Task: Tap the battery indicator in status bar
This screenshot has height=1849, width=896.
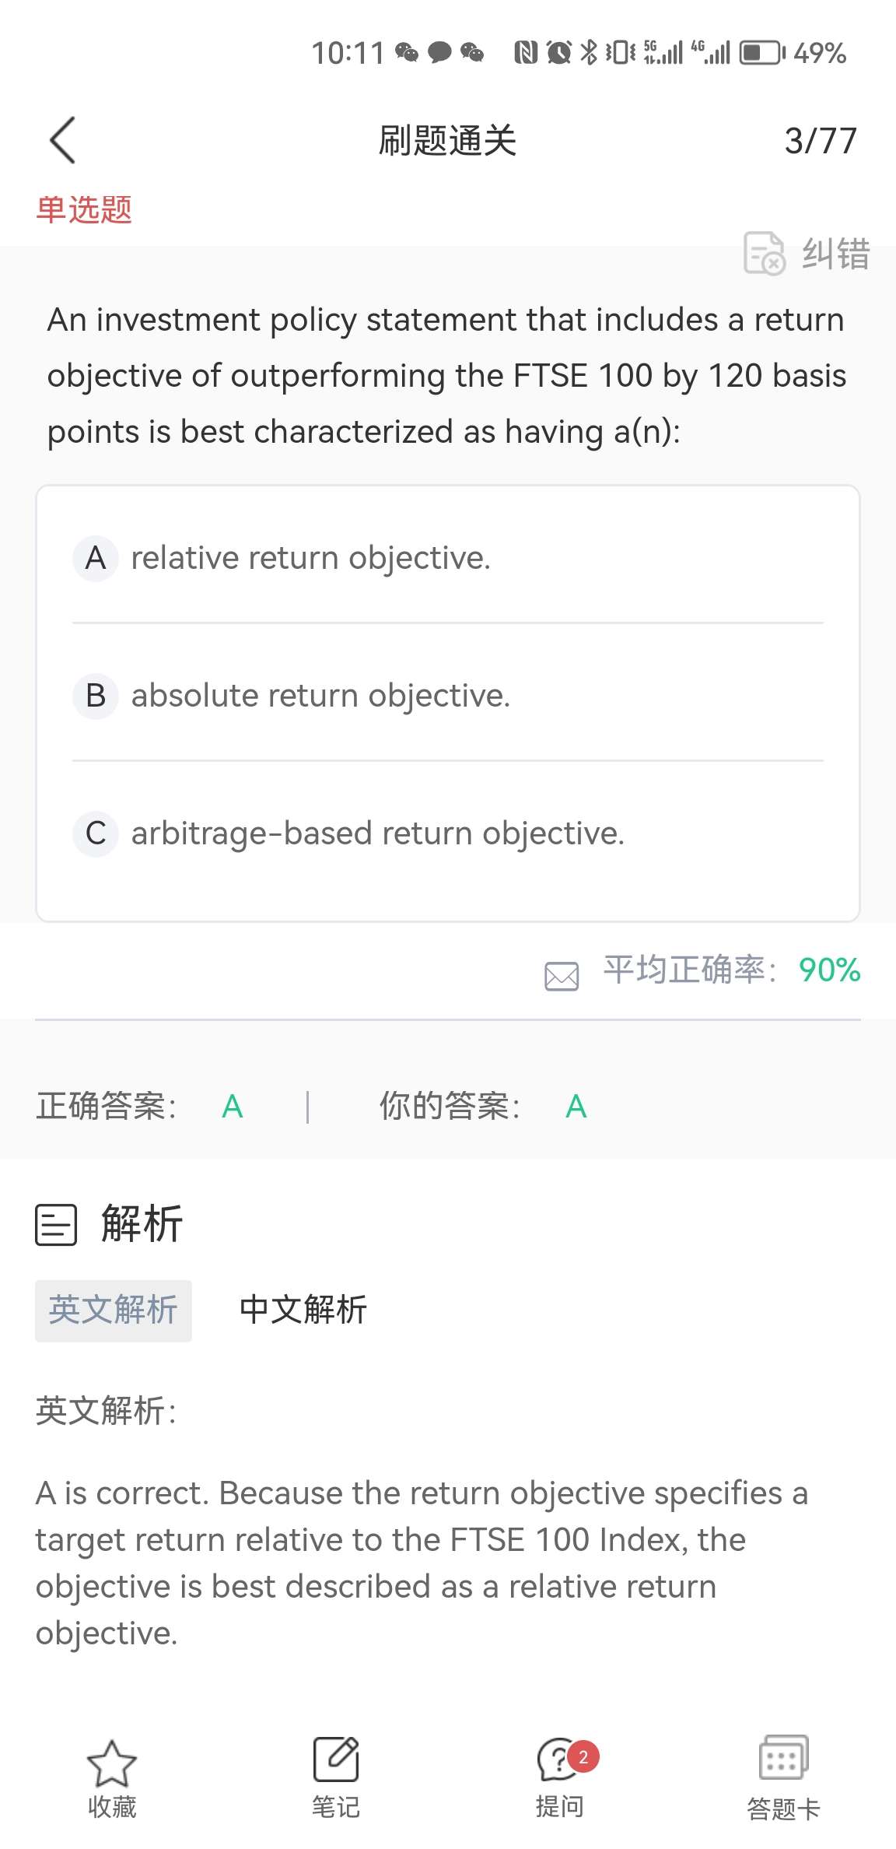Action: (x=761, y=53)
